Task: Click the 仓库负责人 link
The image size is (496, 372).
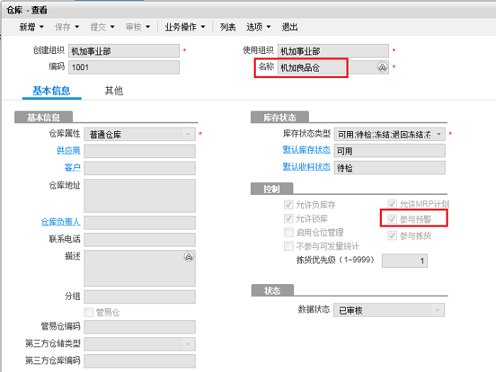Action: [60, 222]
